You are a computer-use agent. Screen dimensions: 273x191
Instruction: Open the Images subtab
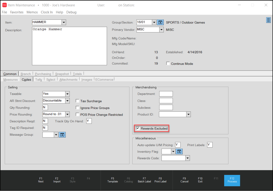tap(87, 80)
